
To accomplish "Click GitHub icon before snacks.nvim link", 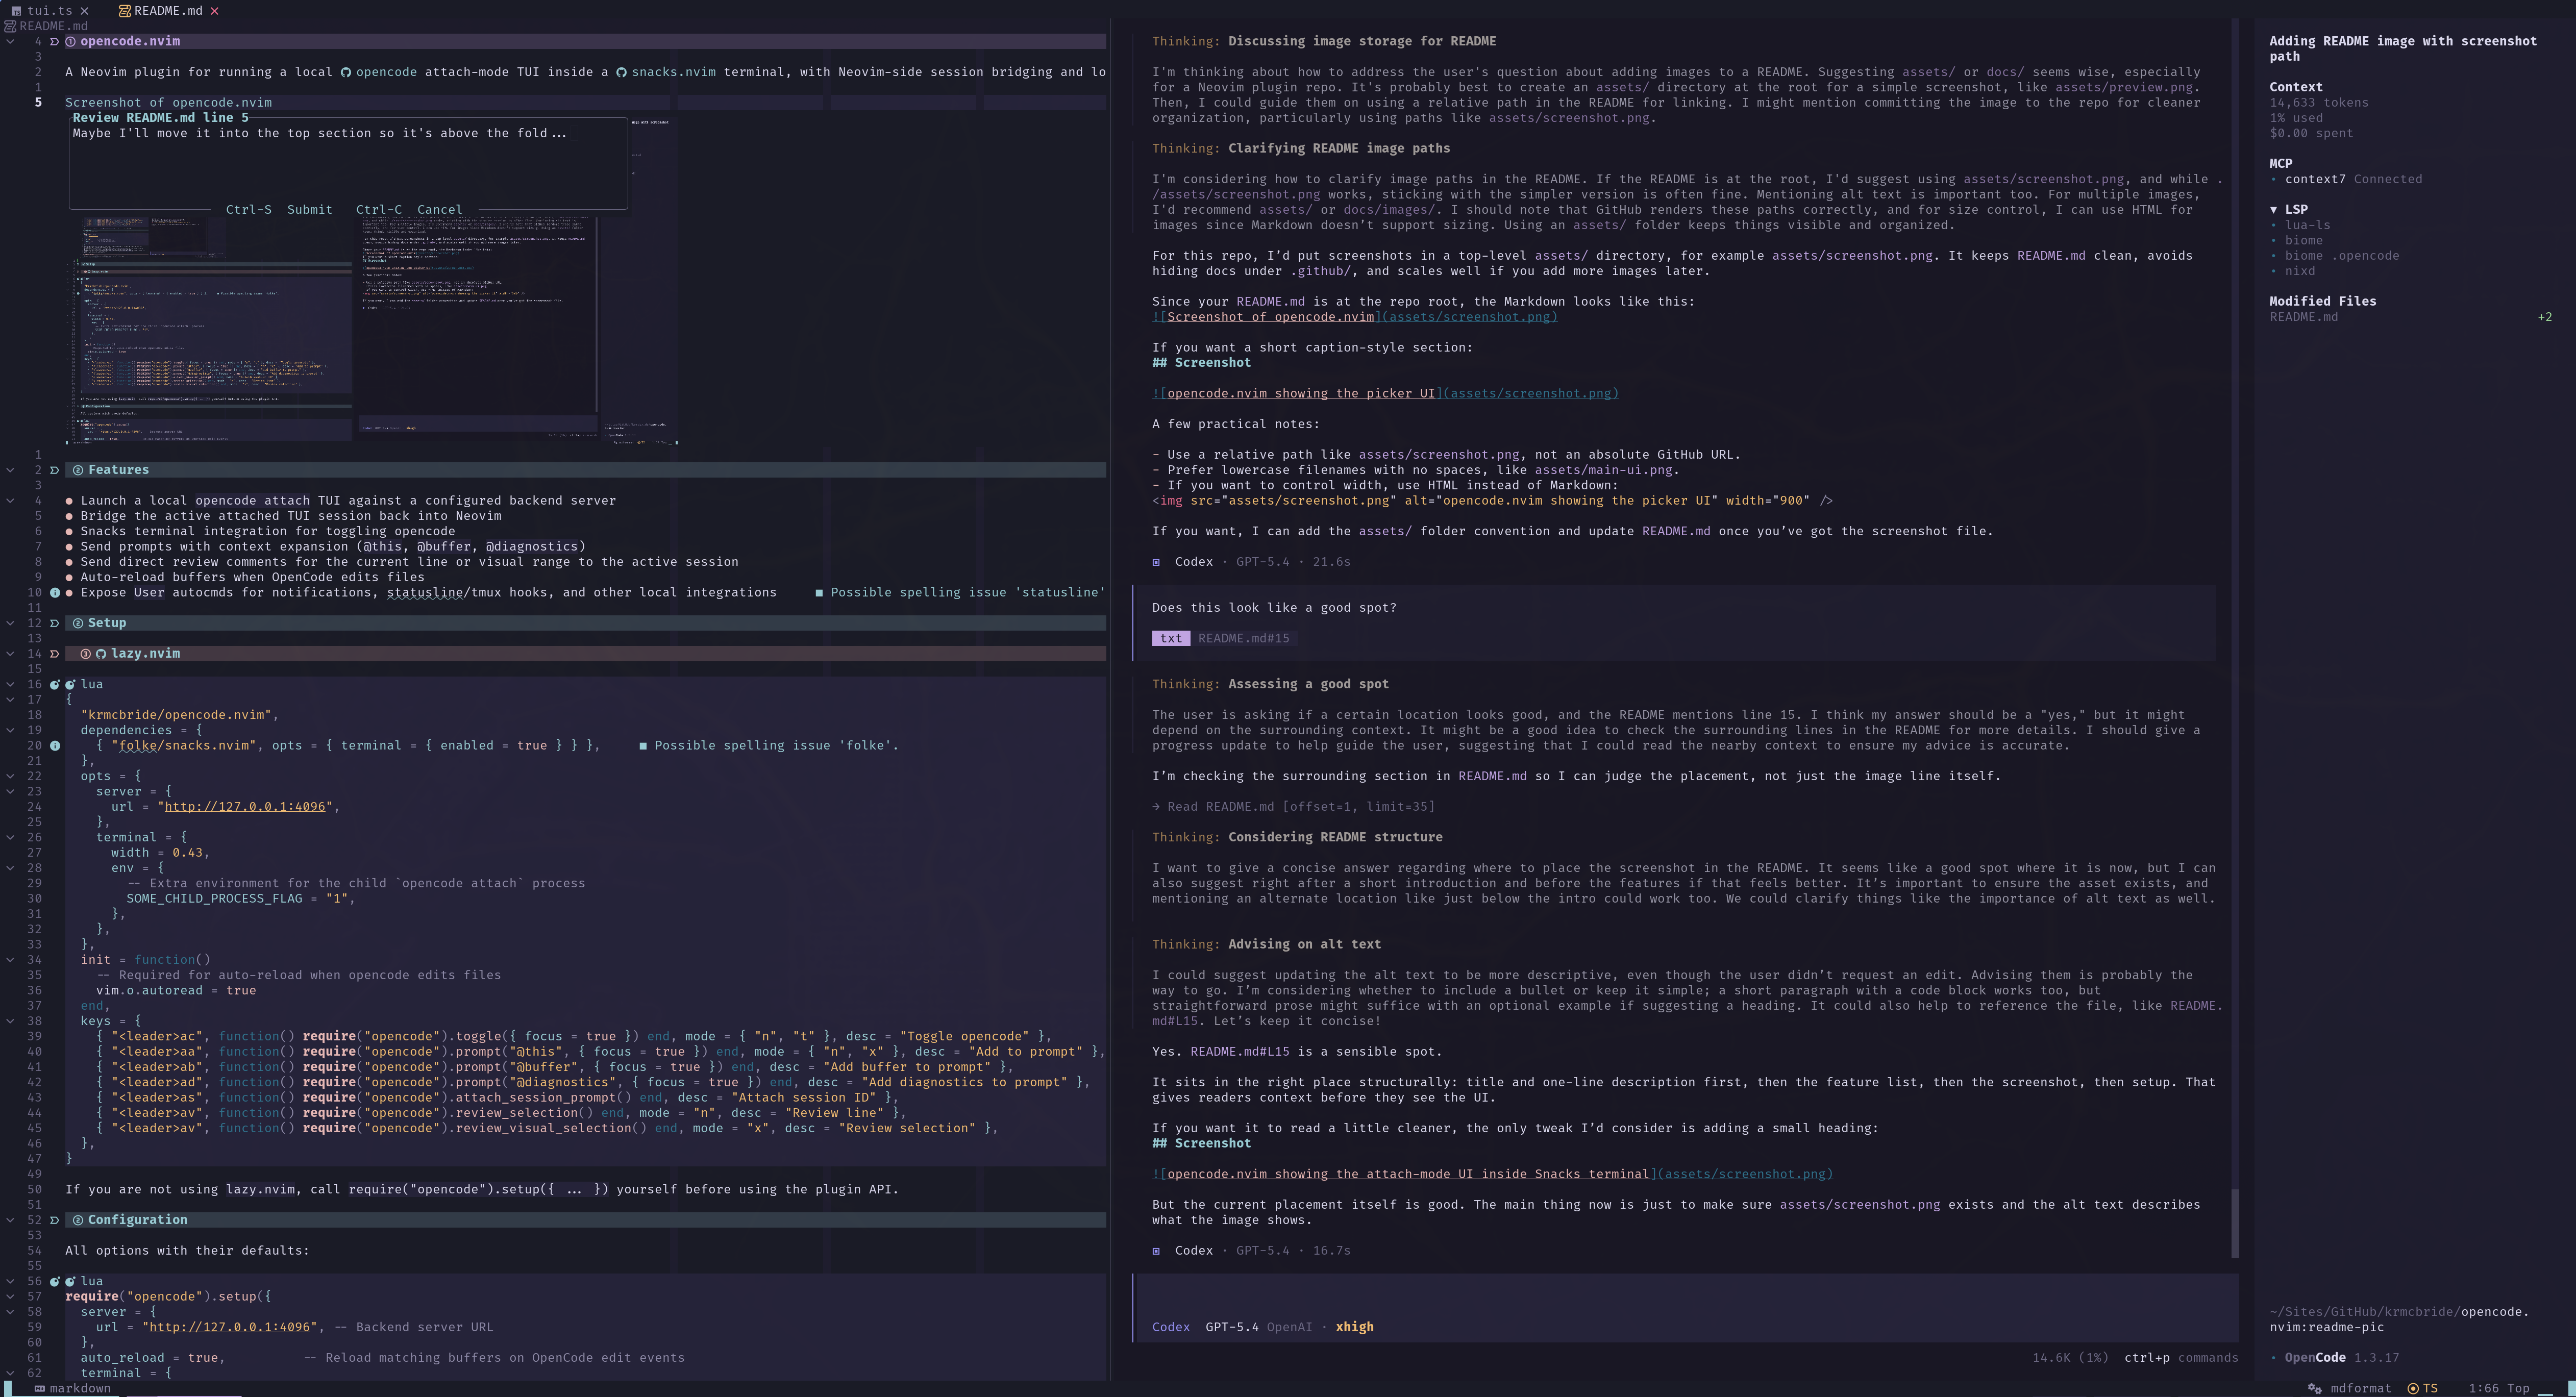I will point(621,72).
